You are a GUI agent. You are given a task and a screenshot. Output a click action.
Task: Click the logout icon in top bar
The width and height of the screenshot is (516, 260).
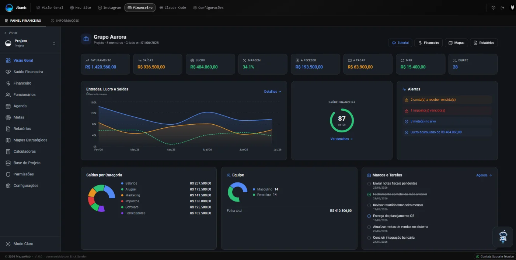pos(502,7)
